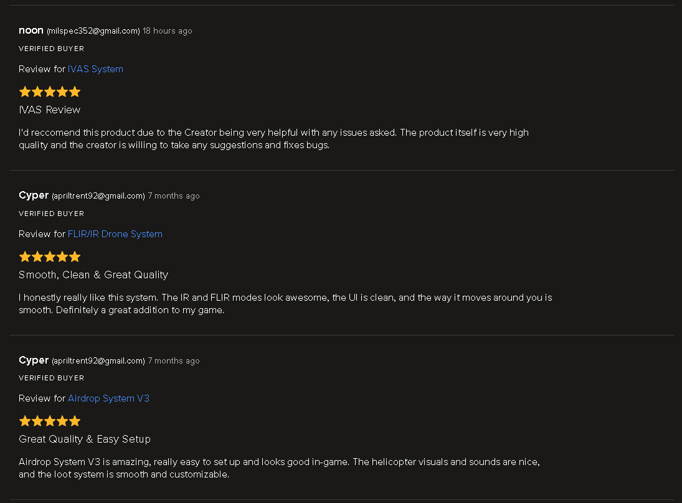Click third star in the IVAS System review

50,92
